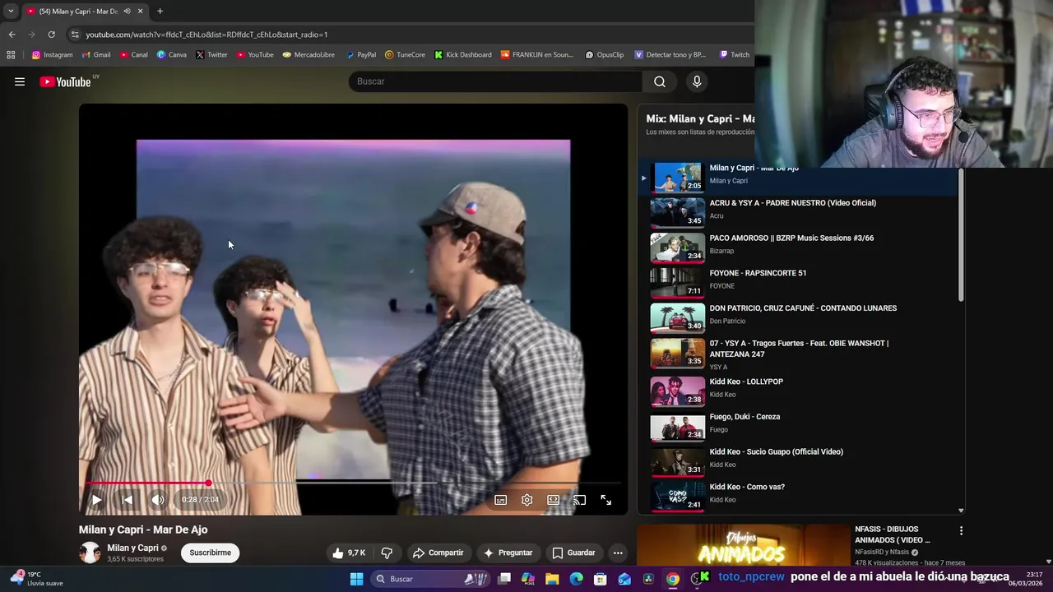Open the tab search dropdown arrow

(x=11, y=12)
